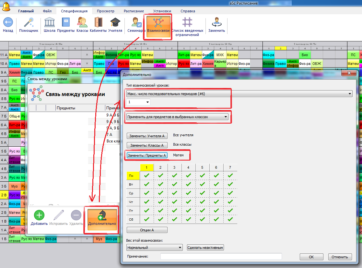Viewport: 362px width, 268px height.
Task: Open the Предметы book icon
Action: [66, 23]
